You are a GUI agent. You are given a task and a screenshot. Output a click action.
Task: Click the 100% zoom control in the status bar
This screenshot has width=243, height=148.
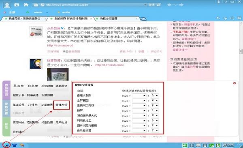228,145
